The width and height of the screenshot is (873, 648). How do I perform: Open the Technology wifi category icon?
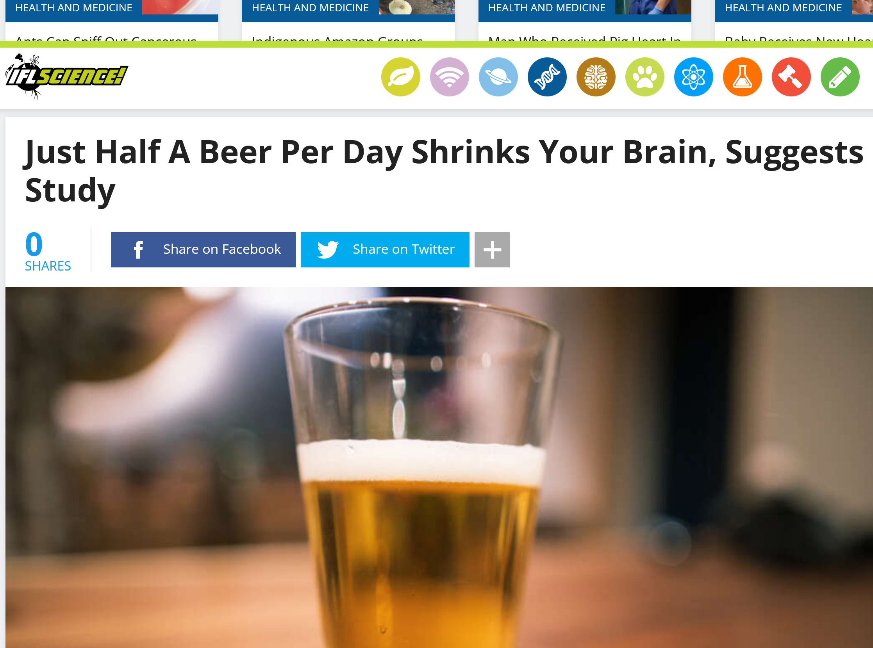click(450, 77)
